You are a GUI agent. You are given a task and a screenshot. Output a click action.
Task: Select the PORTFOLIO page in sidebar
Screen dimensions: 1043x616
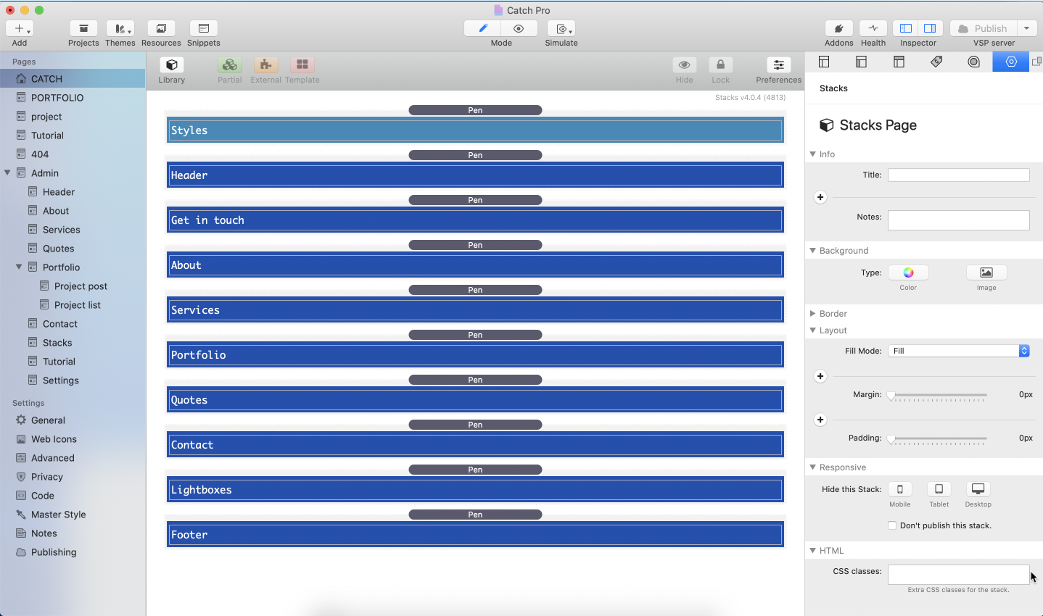click(x=57, y=98)
